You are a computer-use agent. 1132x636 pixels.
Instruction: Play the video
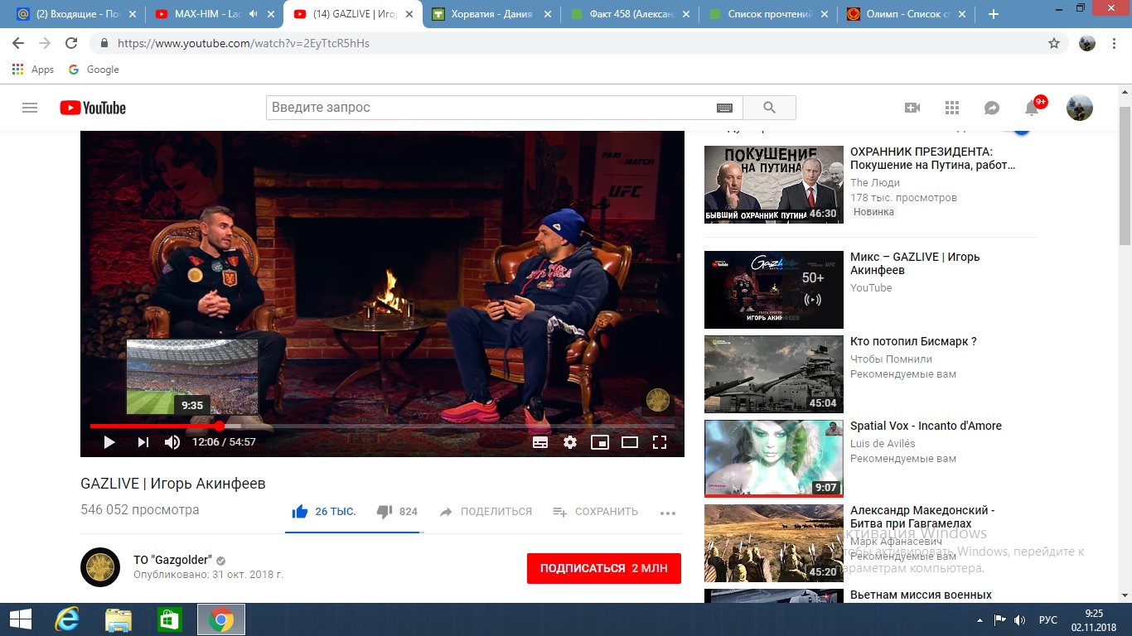(109, 442)
